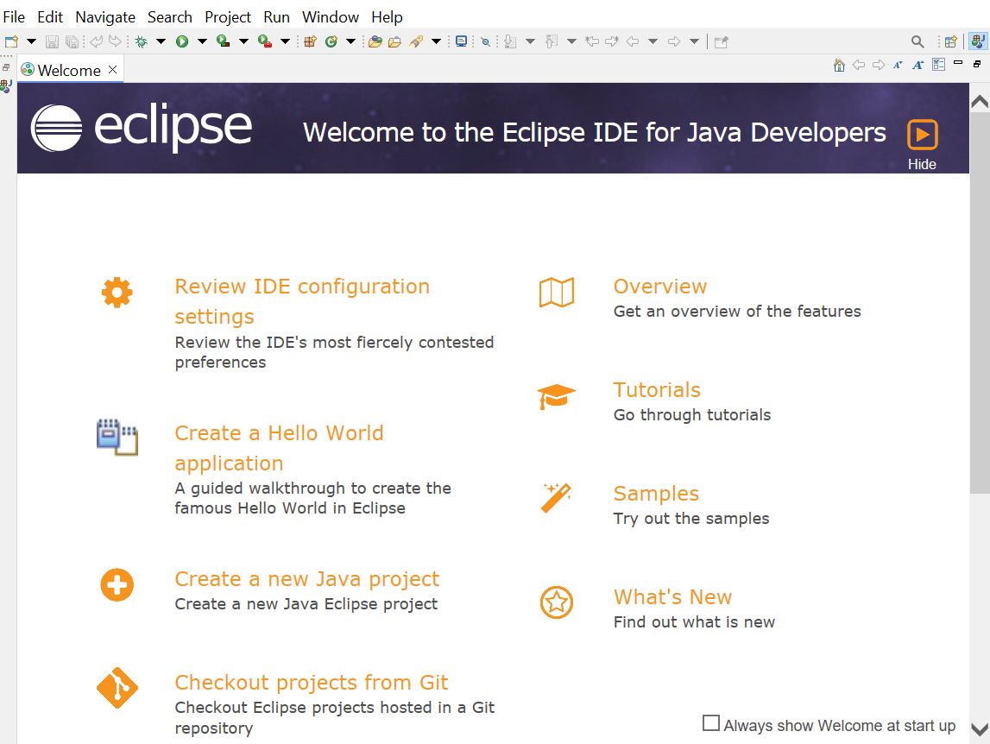Open the Overview link
This screenshot has width=990, height=744.
coord(660,287)
